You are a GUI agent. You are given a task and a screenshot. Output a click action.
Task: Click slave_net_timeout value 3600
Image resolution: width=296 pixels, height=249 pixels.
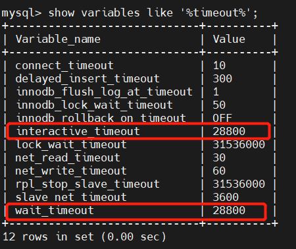[x=226, y=197]
